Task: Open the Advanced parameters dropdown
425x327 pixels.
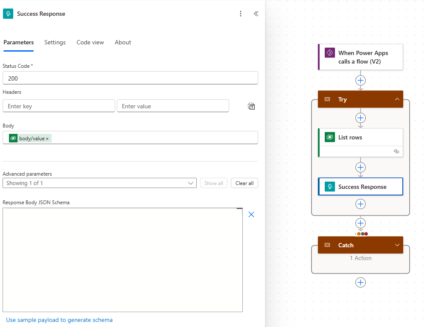Action: click(x=99, y=183)
